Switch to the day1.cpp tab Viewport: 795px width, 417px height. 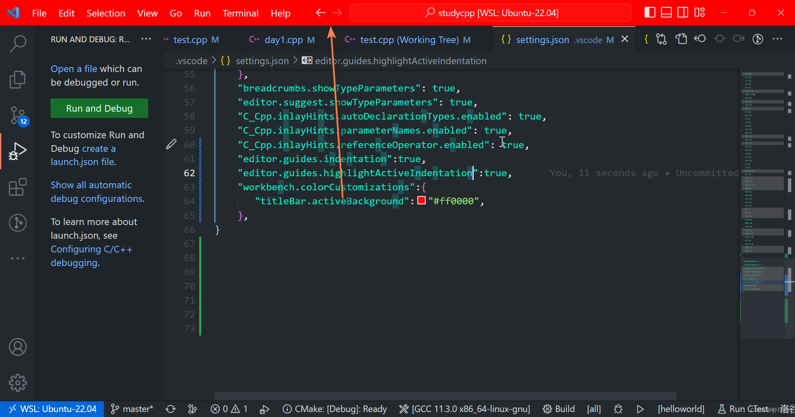(x=284, y=40)
